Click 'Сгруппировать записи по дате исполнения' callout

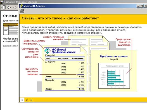click(x=30, y=53)
